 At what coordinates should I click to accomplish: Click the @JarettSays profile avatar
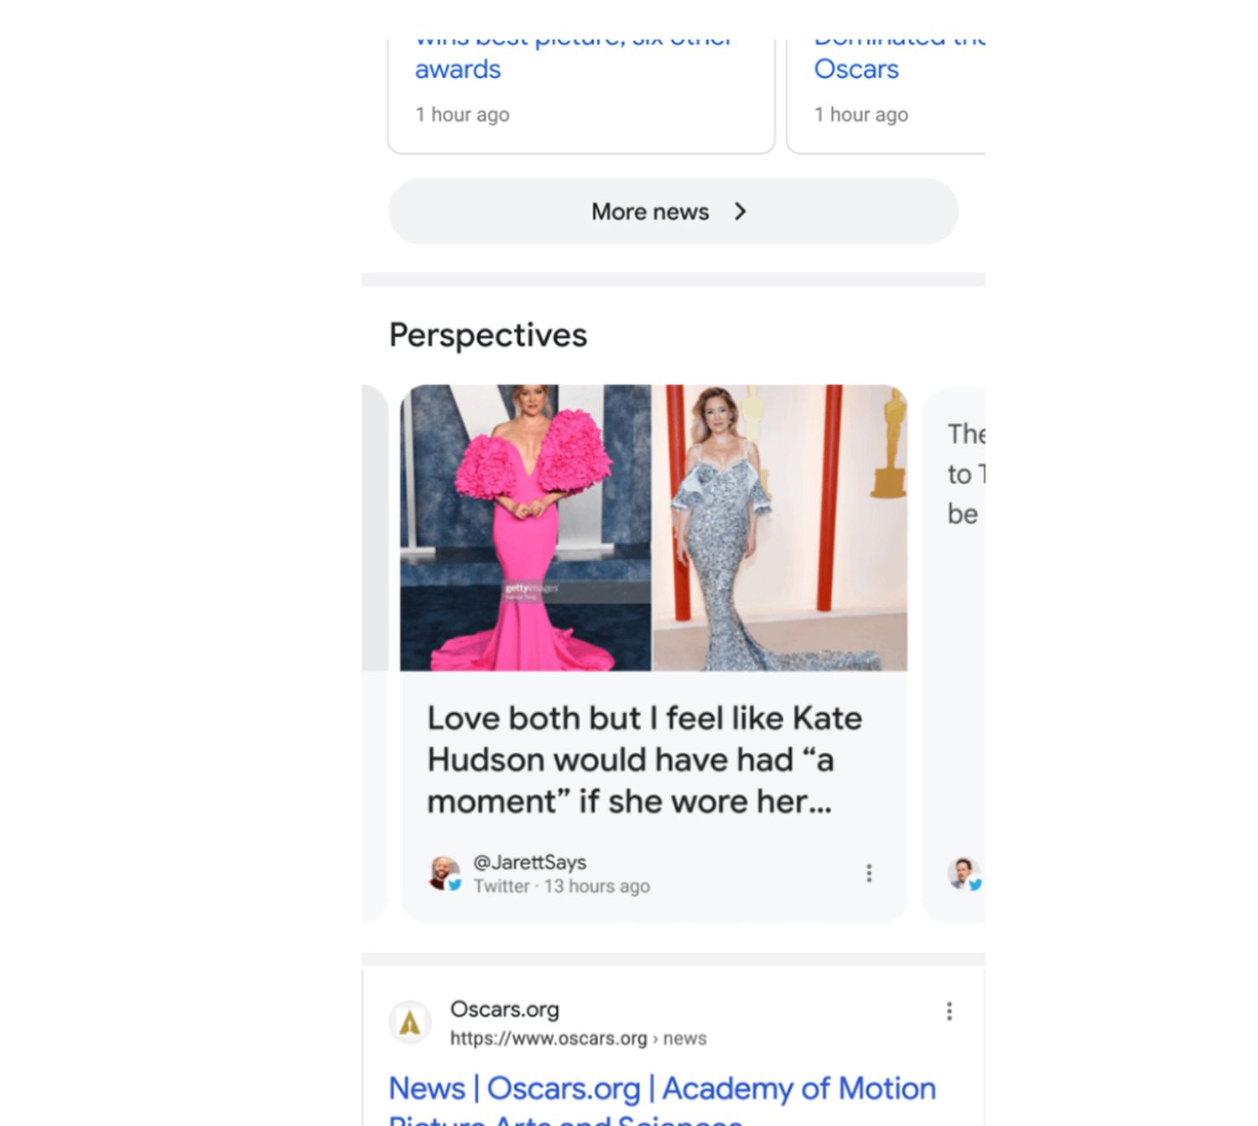pos(444,873)
